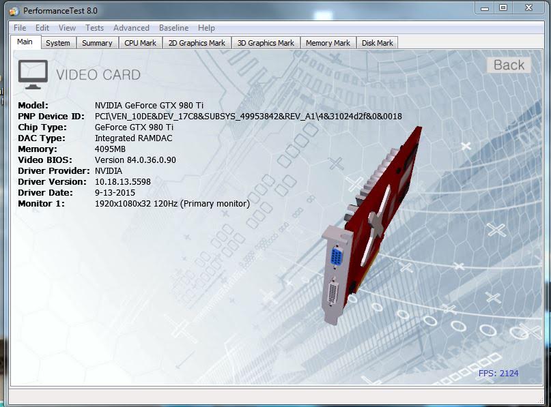Click the Driver Date: label
The width and height of the screenshot is (551, 407).
tap(45, 192)
